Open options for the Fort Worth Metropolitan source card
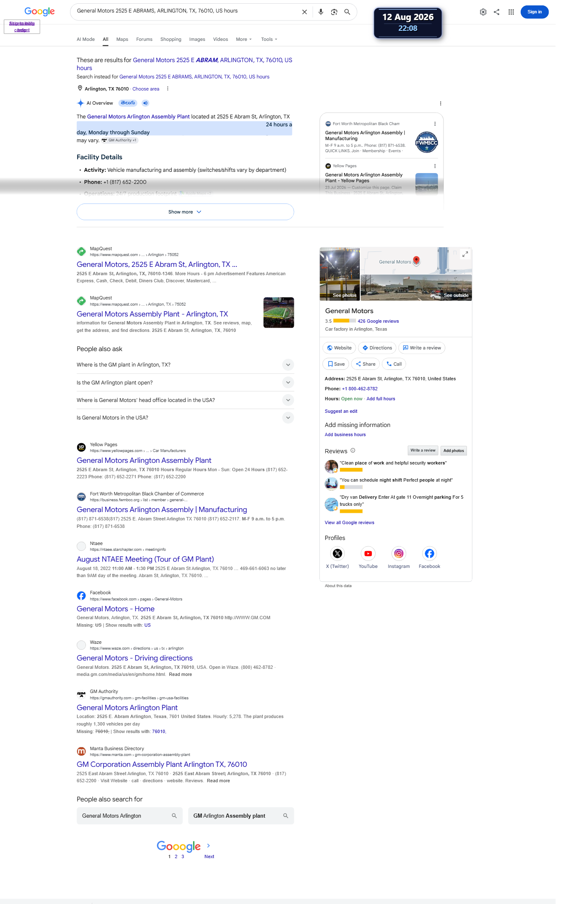 click(435, 124)
